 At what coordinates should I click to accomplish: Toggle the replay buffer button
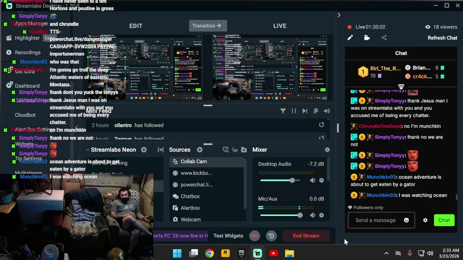(271, 236)
